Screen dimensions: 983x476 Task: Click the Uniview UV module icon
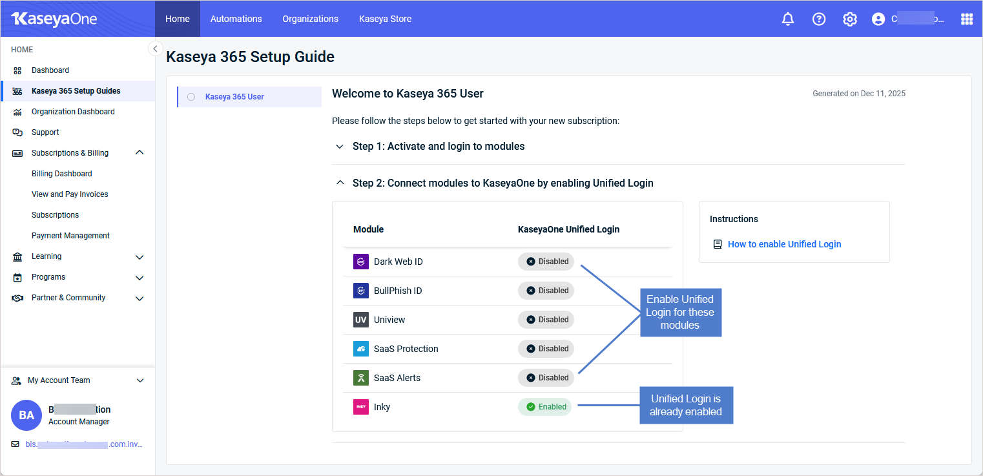coord(360,320)
